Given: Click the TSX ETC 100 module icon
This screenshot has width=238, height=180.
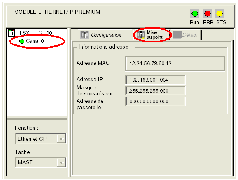Looking at the screenshot, I should (x=11, y=33).
